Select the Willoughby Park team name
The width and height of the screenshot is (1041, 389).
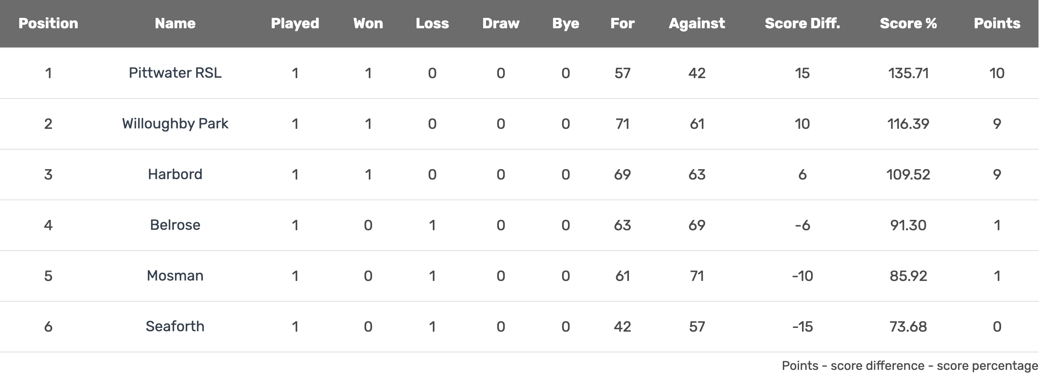pos(175,124)
